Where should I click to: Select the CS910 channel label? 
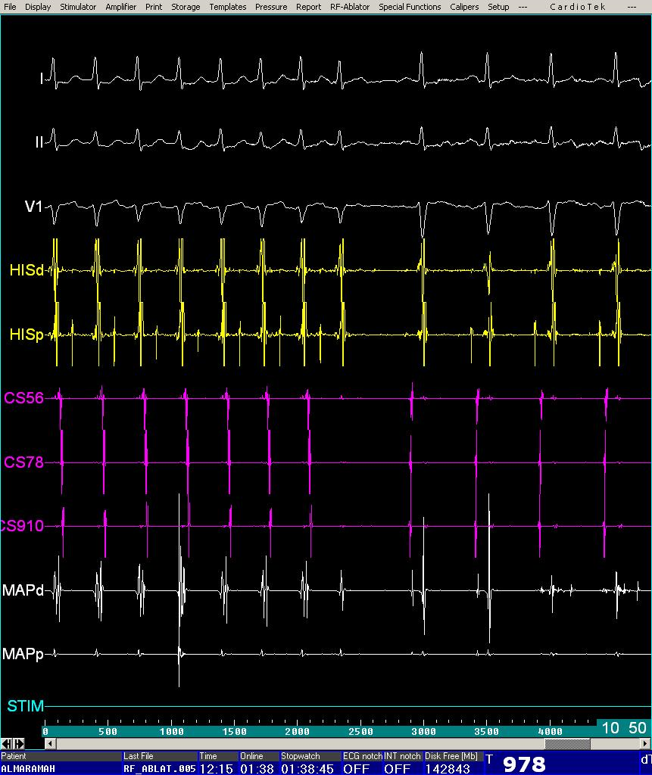22,526
